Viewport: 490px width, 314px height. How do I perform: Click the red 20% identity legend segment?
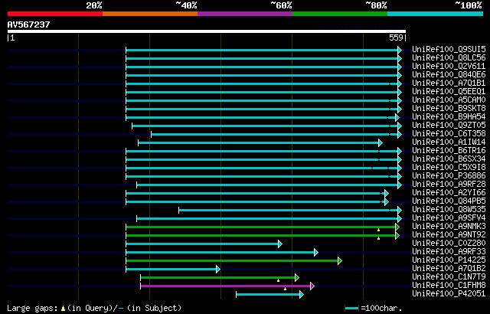click(55, 14)
